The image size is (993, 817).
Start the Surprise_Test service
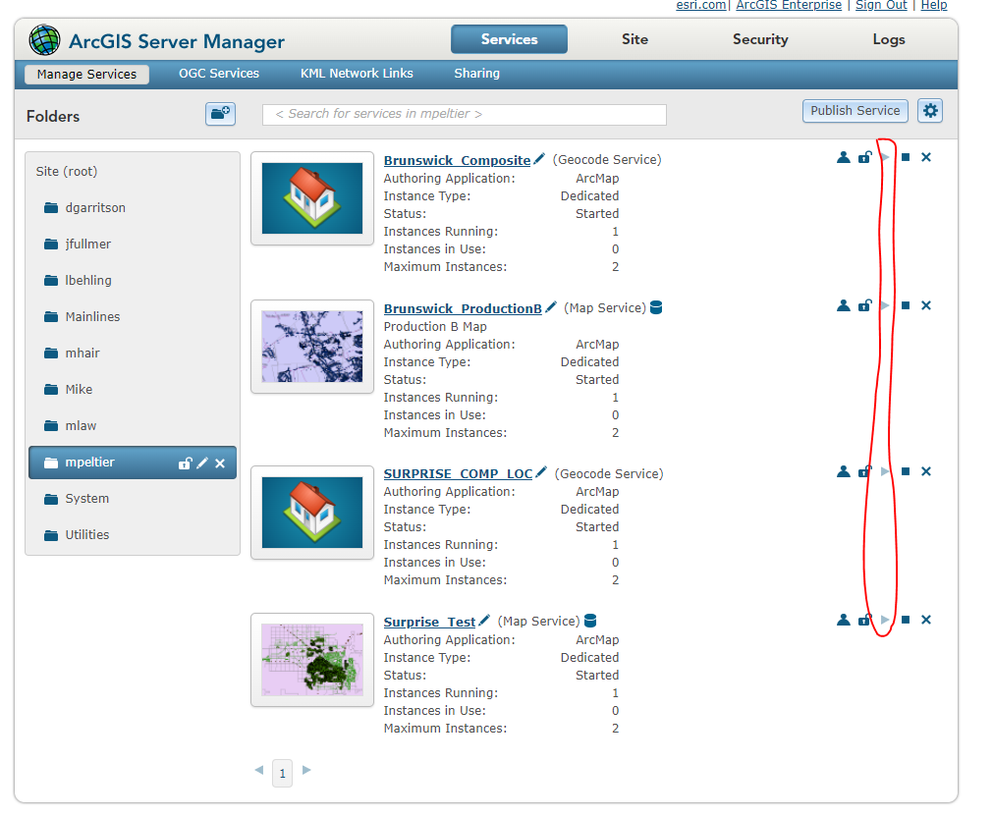click(x=885, y=620)
